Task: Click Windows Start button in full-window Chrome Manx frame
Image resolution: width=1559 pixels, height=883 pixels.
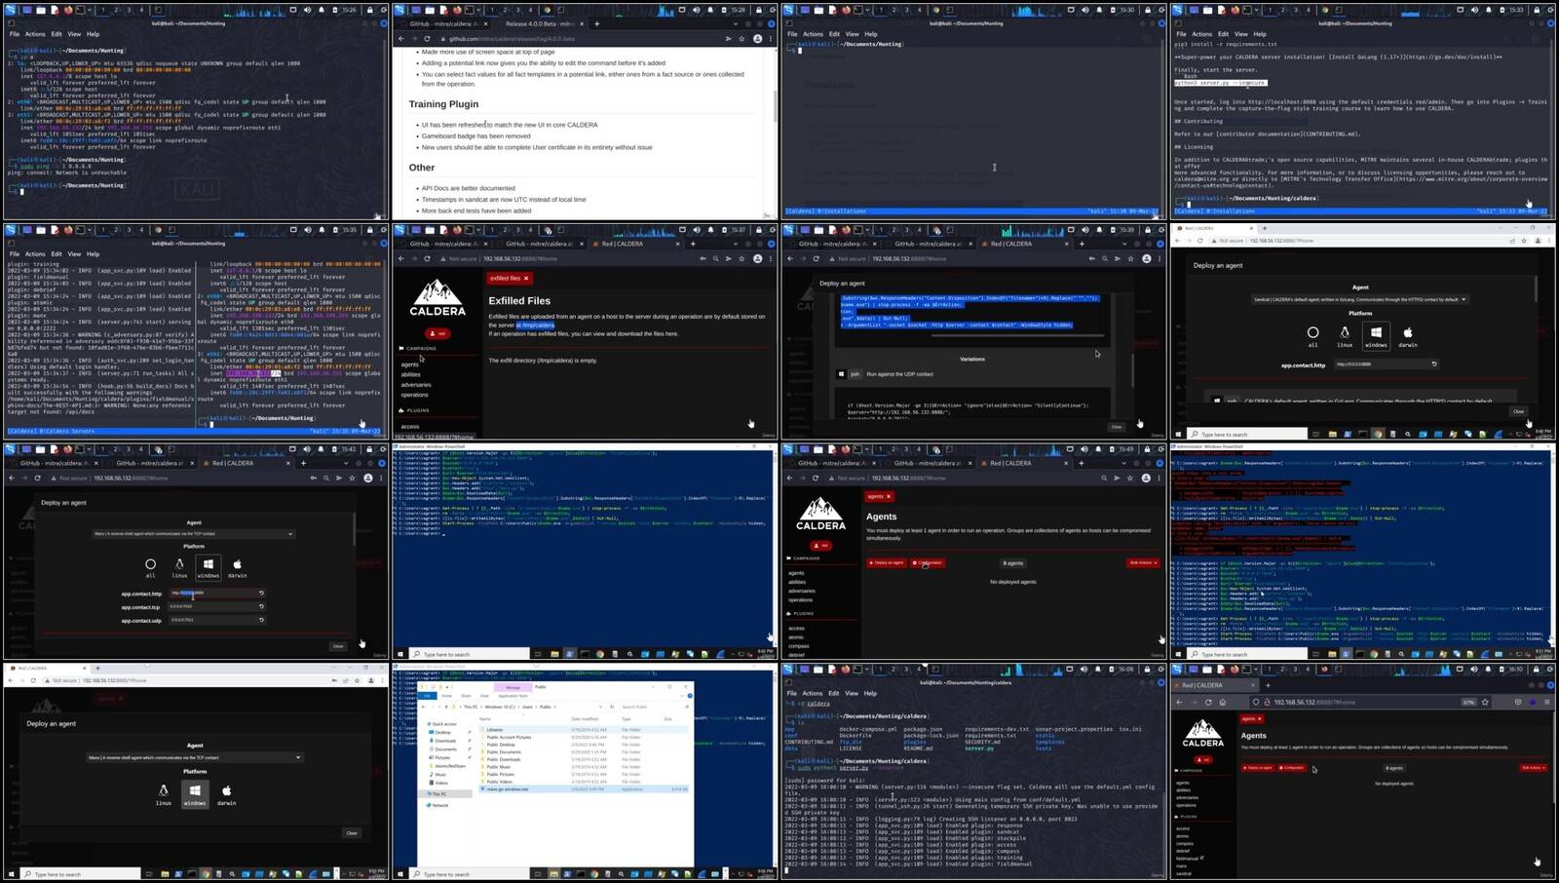Action: pyautogui.click(x=13, y=874)
